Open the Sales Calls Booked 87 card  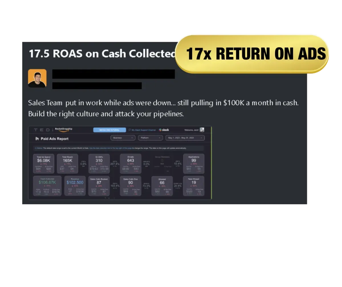pyautogui.click(x=99, y=186)
